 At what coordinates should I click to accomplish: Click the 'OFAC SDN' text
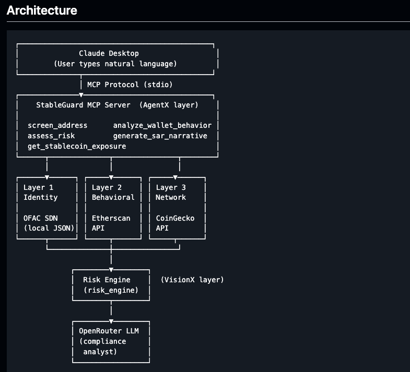[41, 218]
